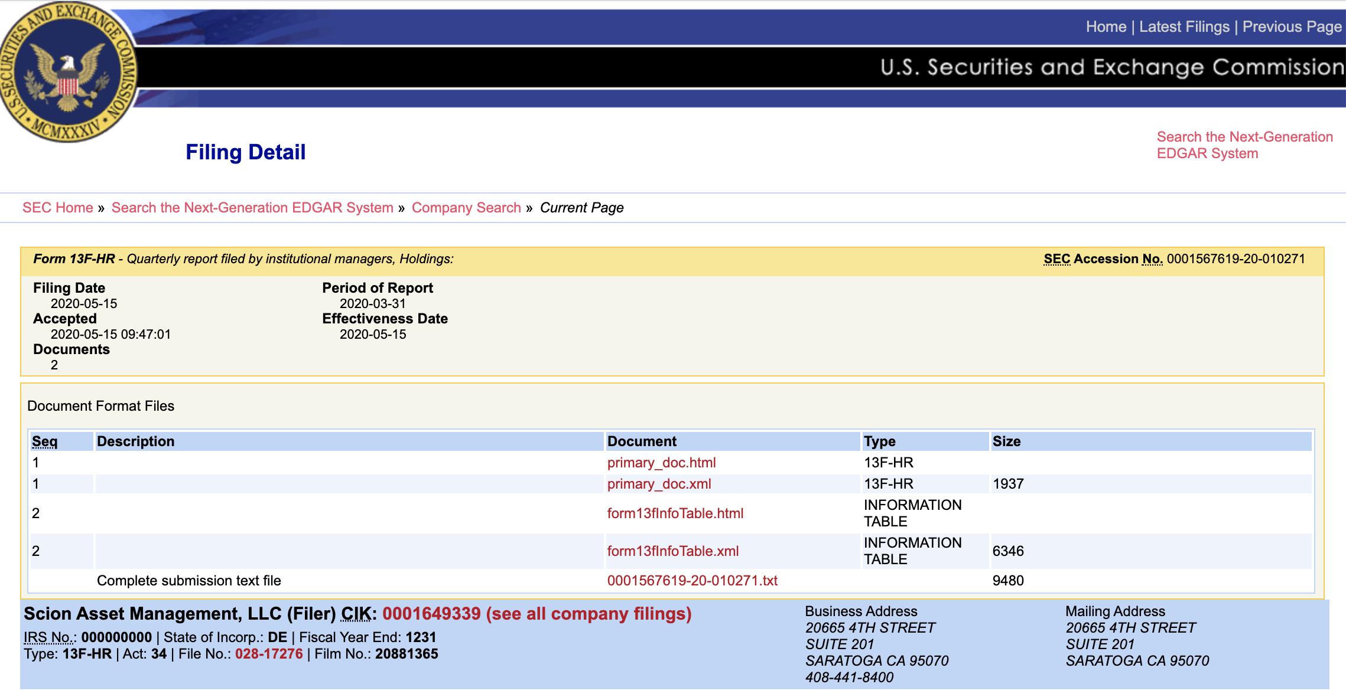Click the Filing Detail heading

(x=246, y=152)
